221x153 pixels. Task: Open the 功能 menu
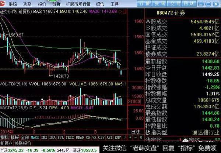coord(28,4)
